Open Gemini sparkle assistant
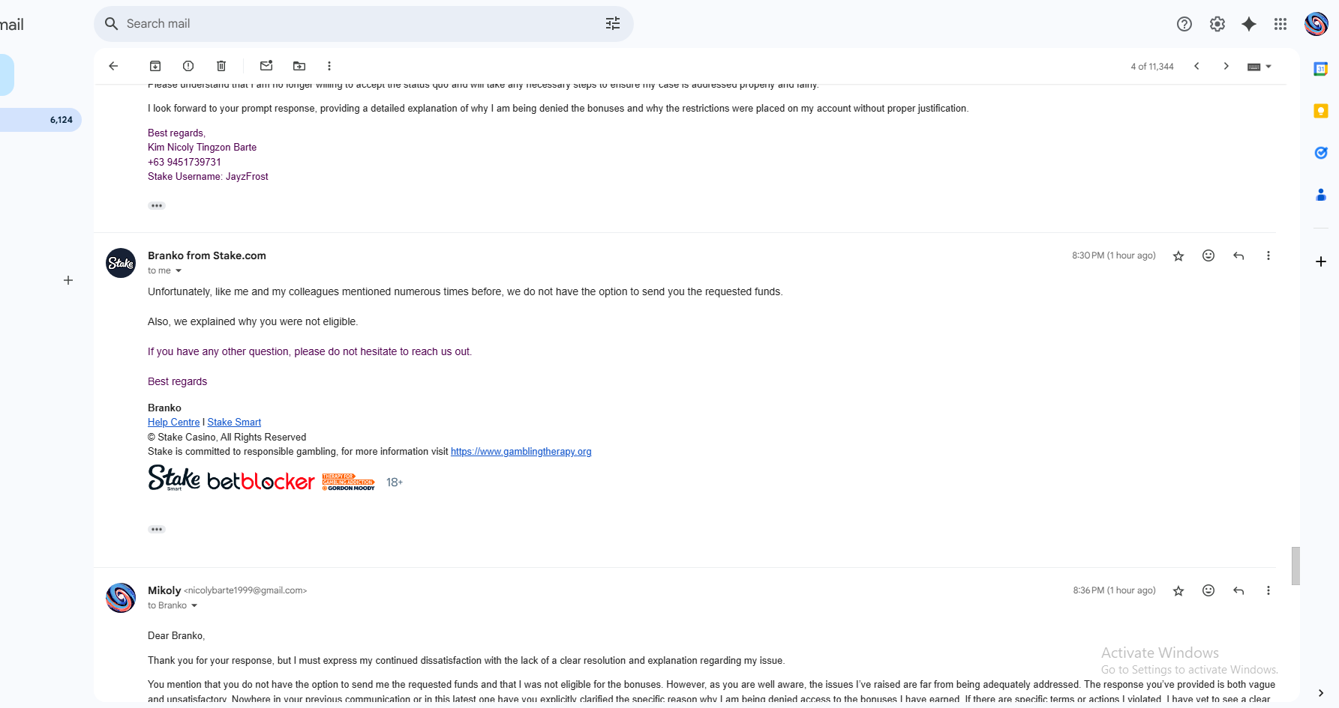The image size is (1339, 708). click(x=1249, y=24)
